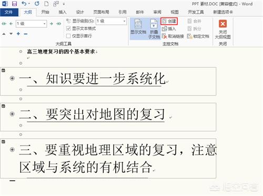The width and height of the screenshot is (263, 196).
Task: Switch to the 插入 ribbon tab
Action: 63,12
